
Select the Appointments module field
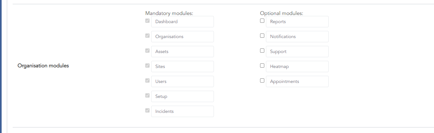(297, 82)
